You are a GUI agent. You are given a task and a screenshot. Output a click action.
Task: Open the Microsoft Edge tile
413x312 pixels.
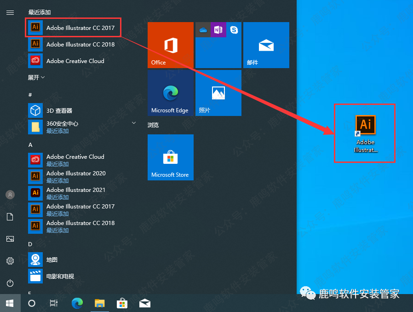tap(170, 93)
